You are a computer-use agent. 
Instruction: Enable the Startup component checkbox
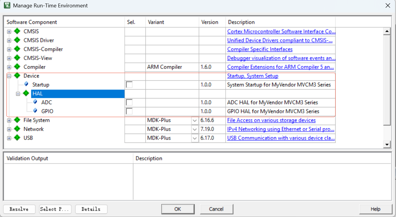(x=129, y=85)
